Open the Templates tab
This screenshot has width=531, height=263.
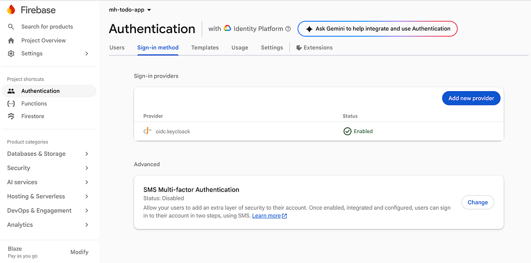(x=205, y=48)
